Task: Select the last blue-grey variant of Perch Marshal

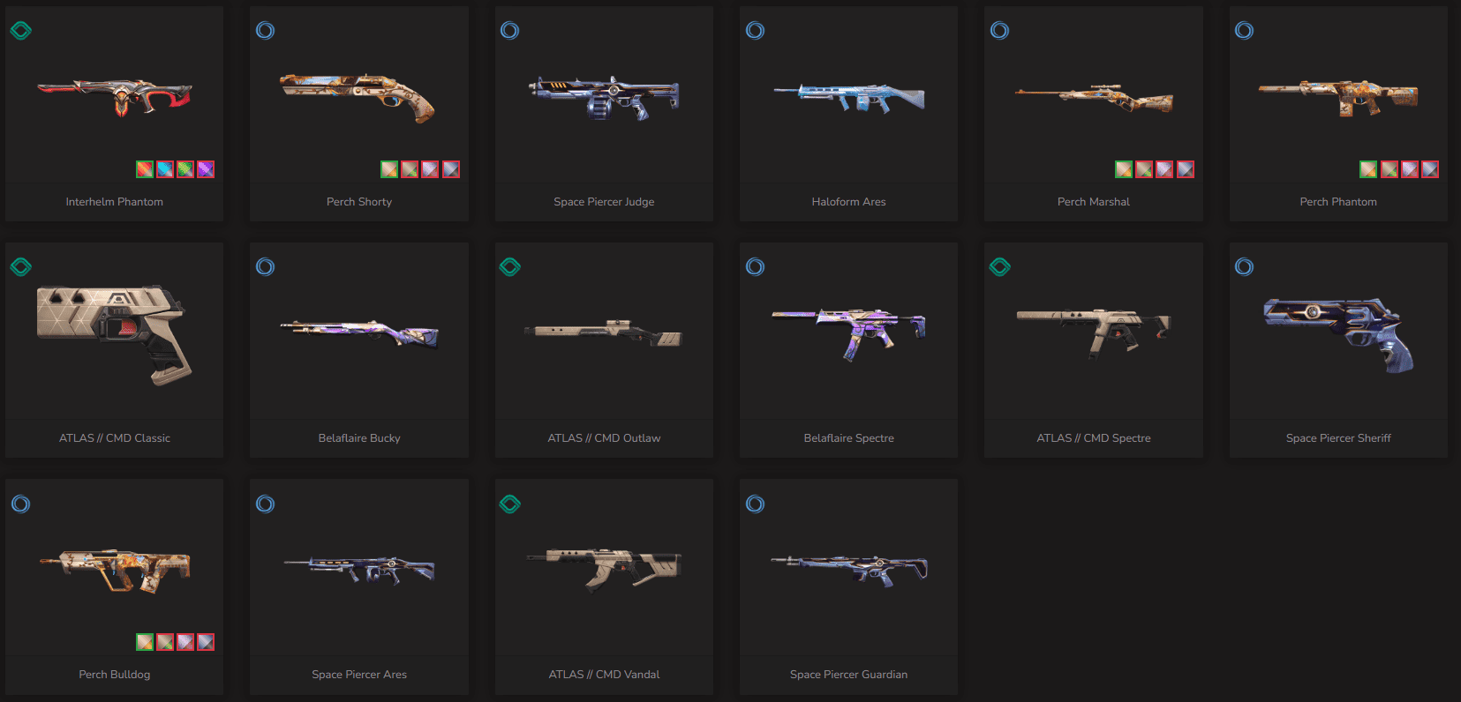Action: tap(1186, 169)
